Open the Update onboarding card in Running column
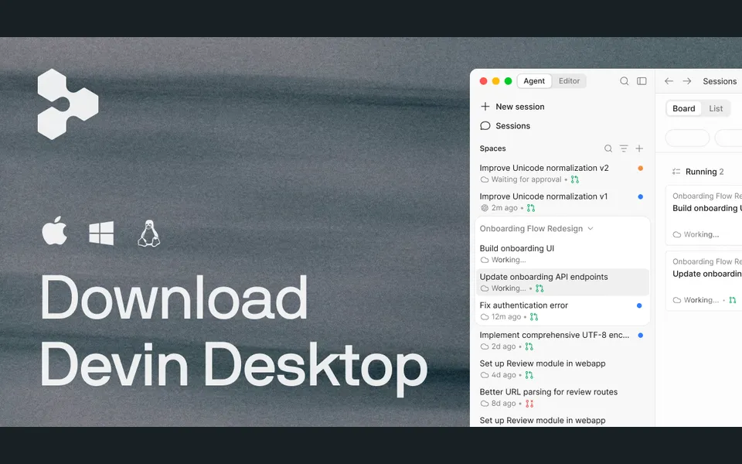 703,281
